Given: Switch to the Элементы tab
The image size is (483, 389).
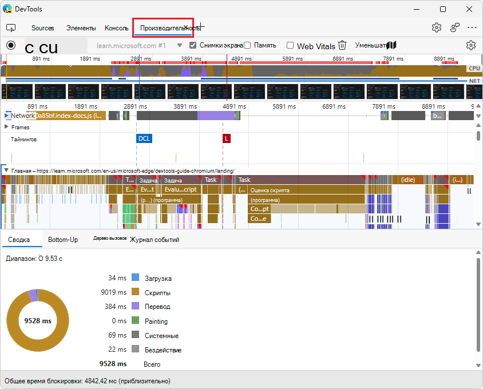Looking at the screenshot, I should [81, 28].
